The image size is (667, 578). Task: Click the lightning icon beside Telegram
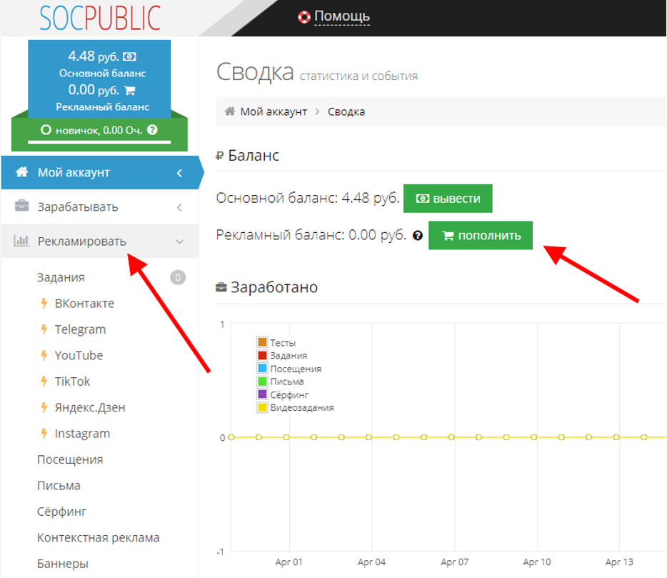(44, 329)
